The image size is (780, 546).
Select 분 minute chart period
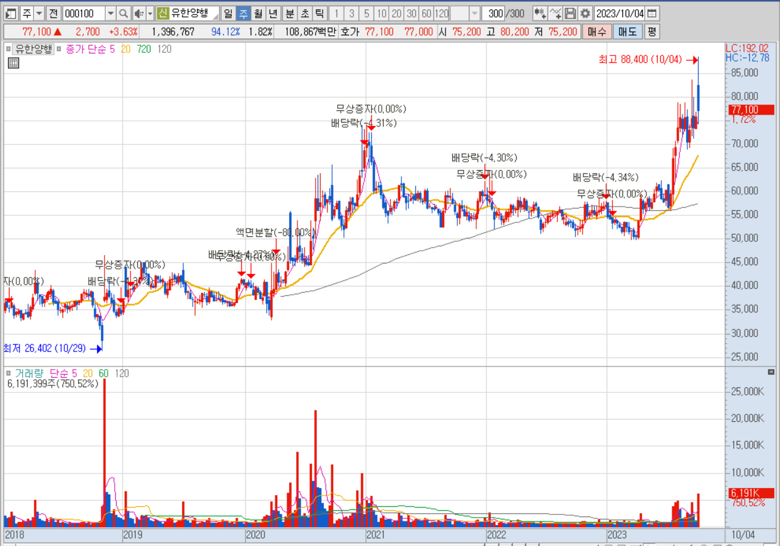(x=290, y=13)
